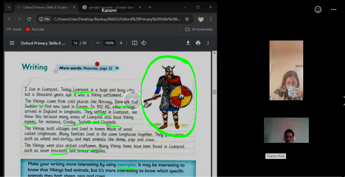Viewport: 345px width, 177px height.
Task: Edit the 100% zoom level field
Action: [x=109, y=43]
